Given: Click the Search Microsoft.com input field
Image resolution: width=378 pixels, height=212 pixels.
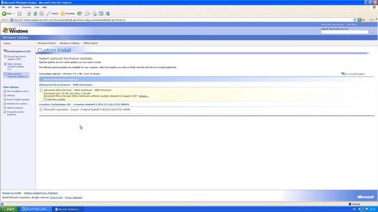Looking at the screenshot, I should click(345, 32).
